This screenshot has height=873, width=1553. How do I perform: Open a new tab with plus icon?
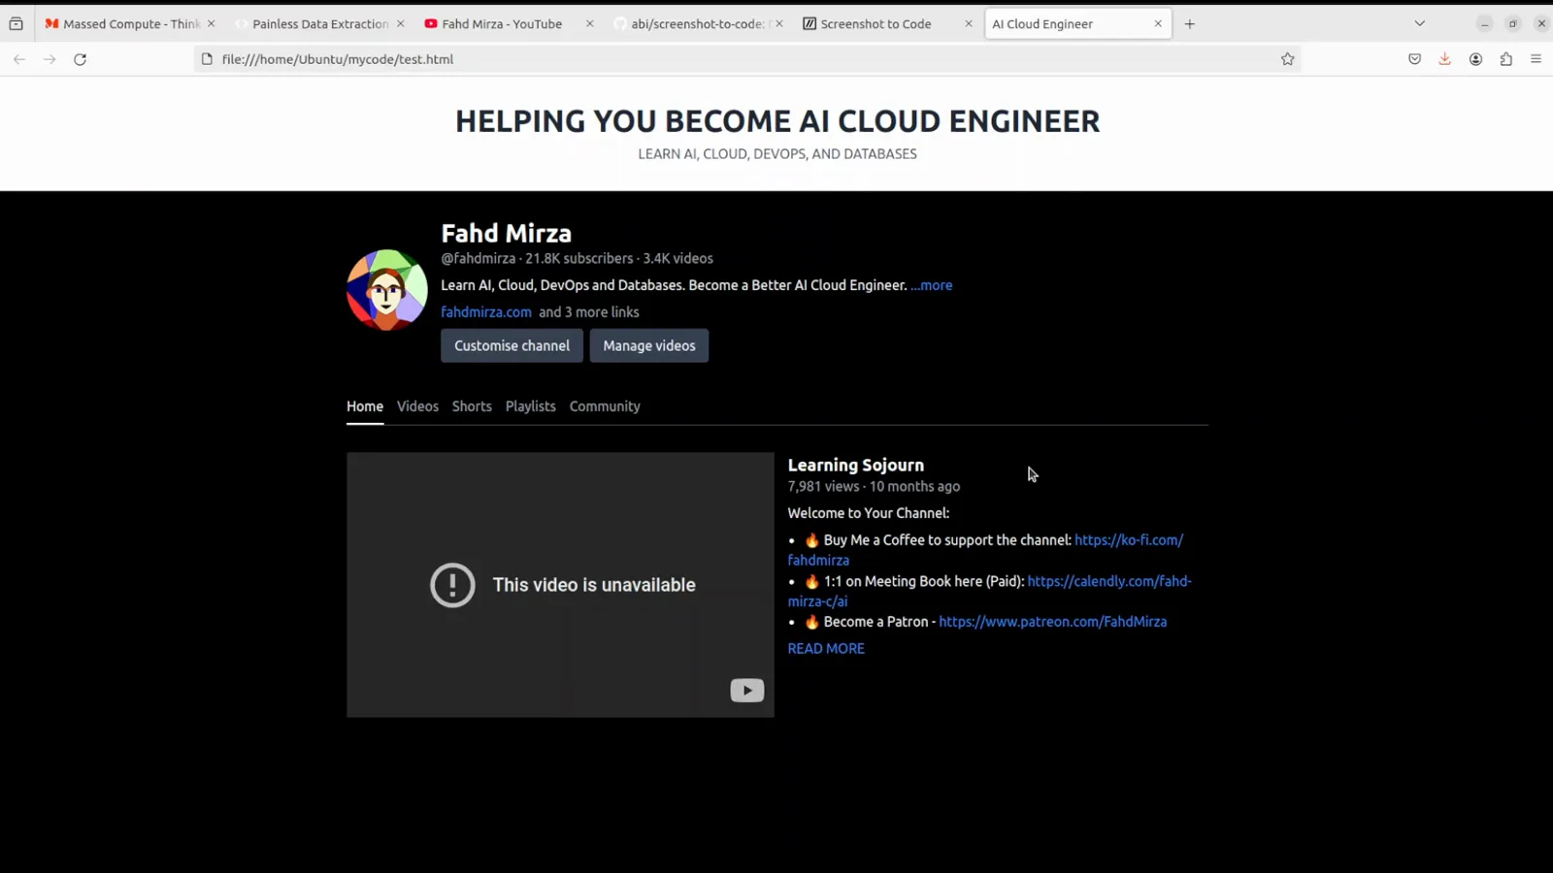1189,24
